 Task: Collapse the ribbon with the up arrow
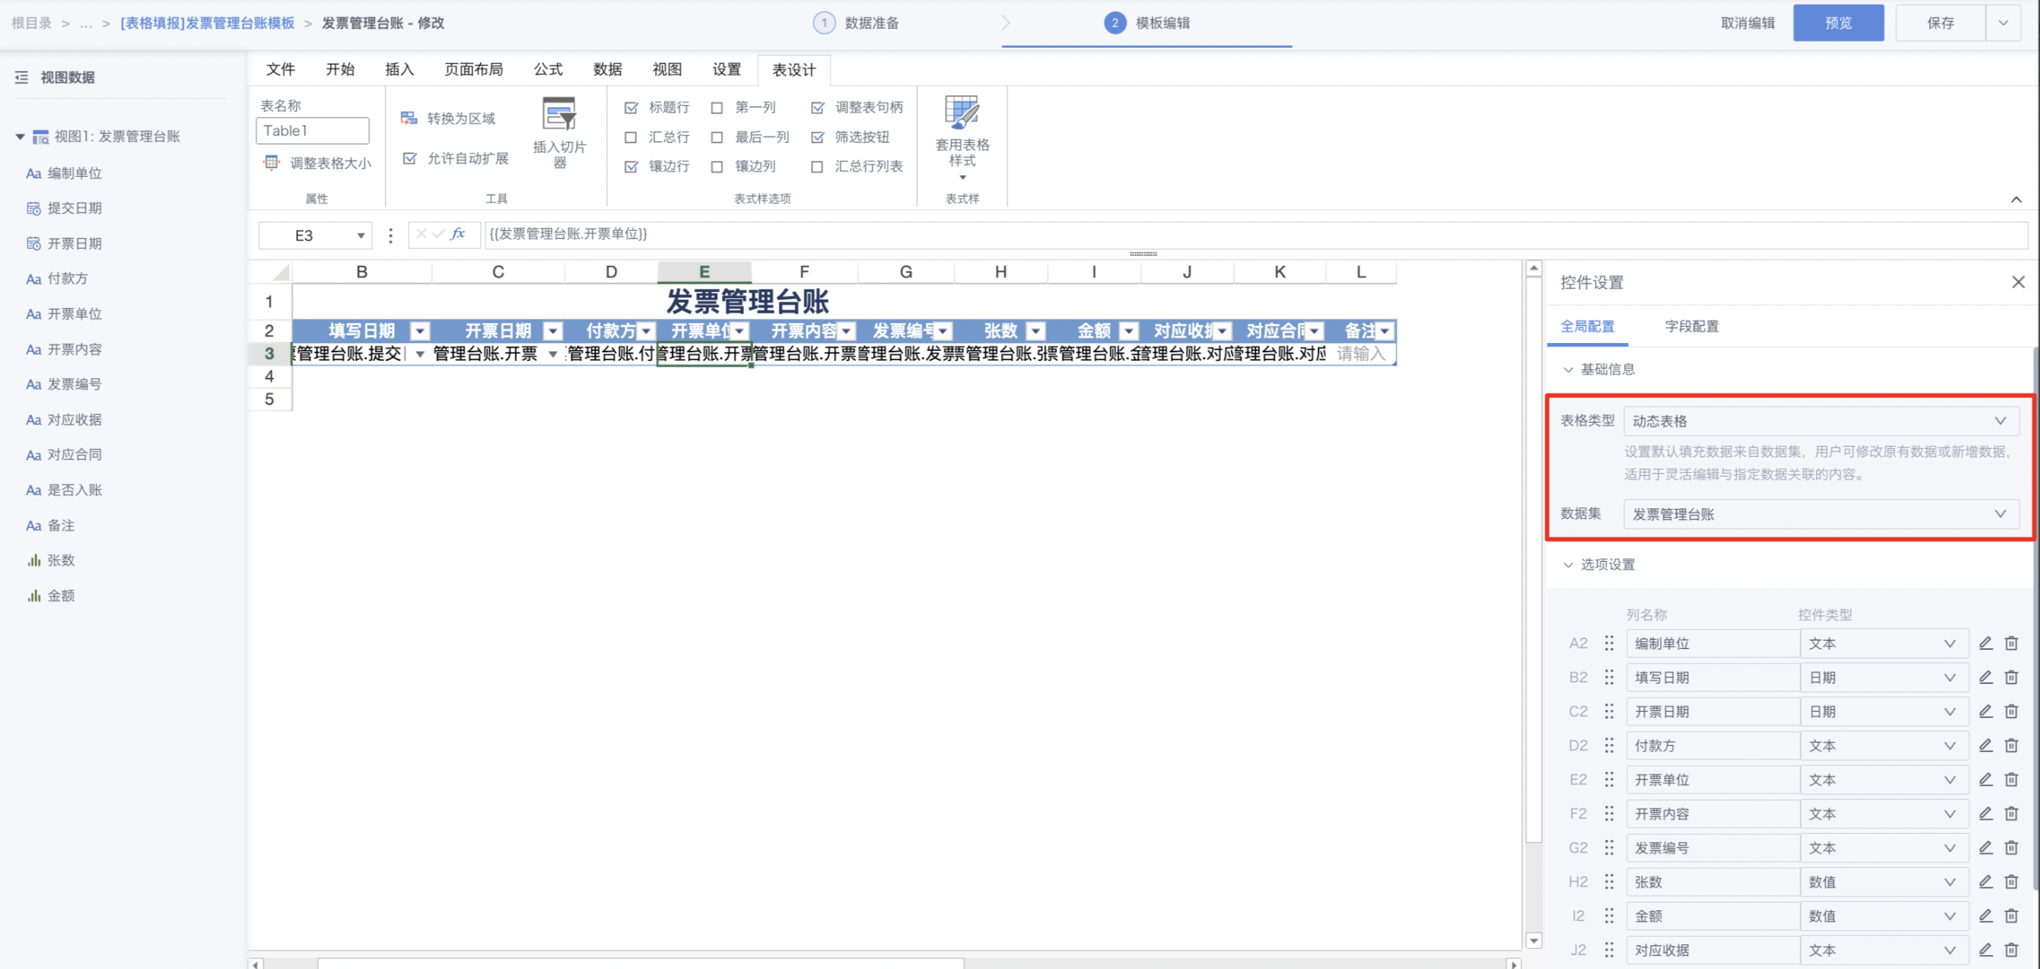[2015, 199]
